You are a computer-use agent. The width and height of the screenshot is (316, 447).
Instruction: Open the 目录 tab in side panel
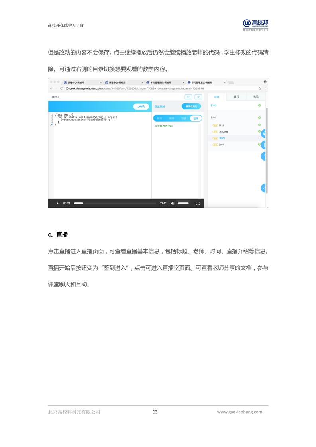217,97
